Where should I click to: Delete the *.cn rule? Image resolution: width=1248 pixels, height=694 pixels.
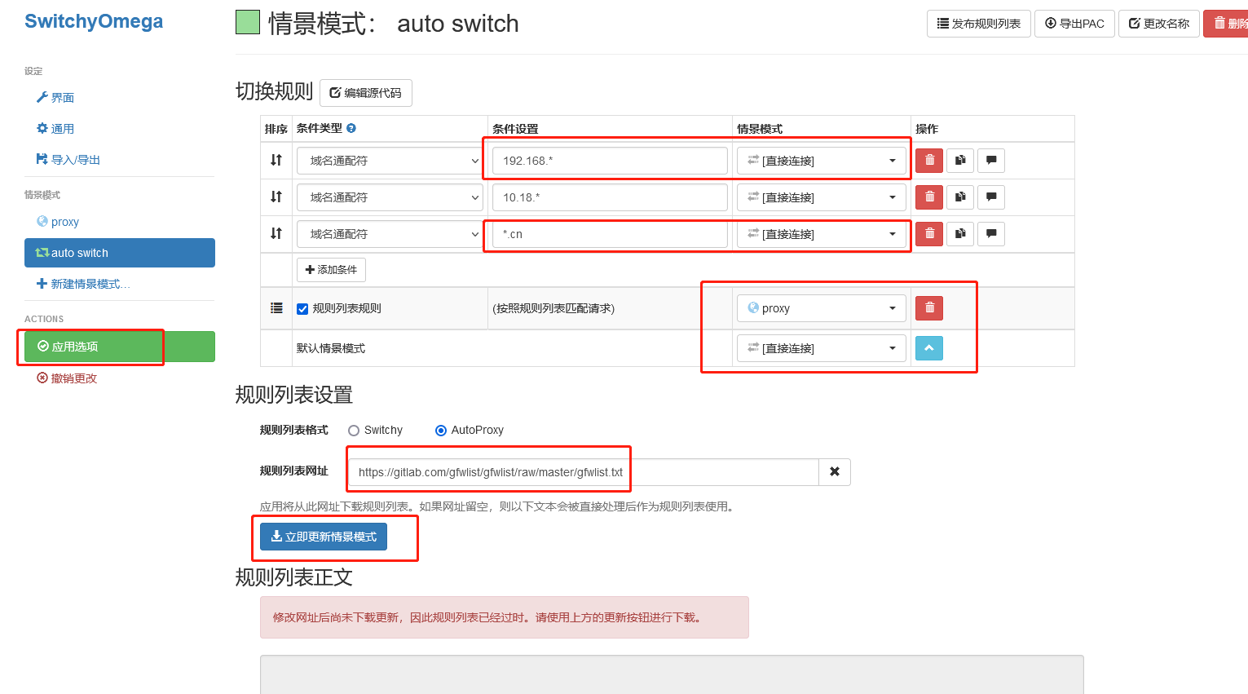(929, 234)
